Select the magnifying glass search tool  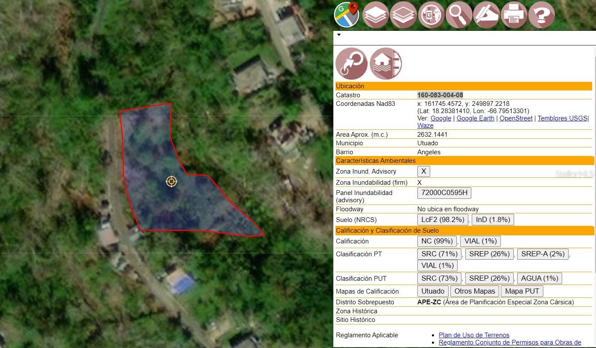459,15
